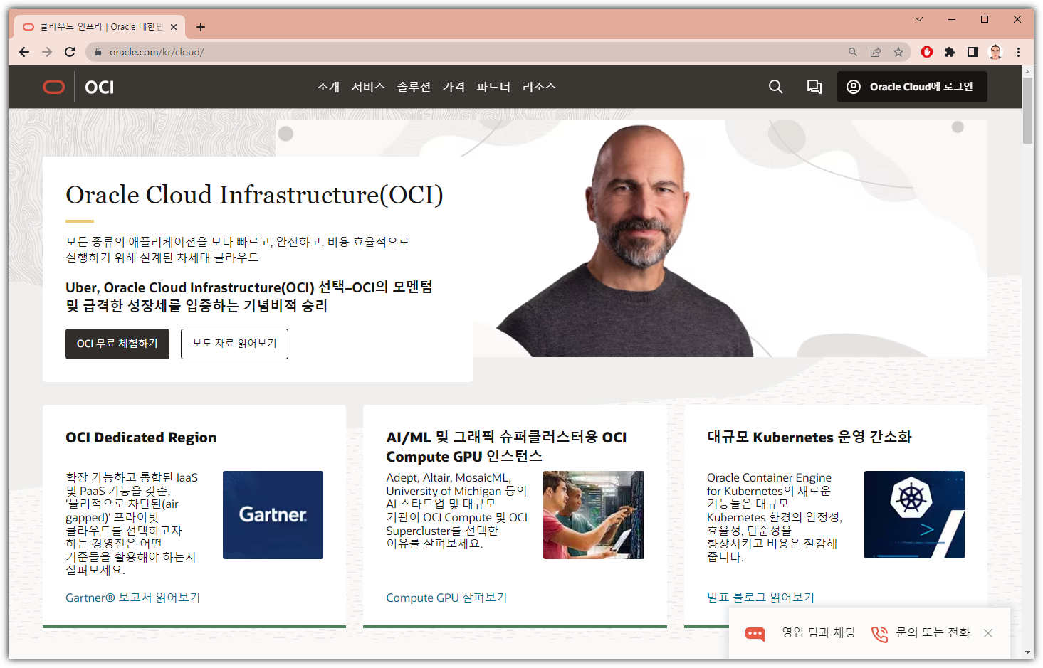Close the Oracle cloud tab

pos(174,27)
